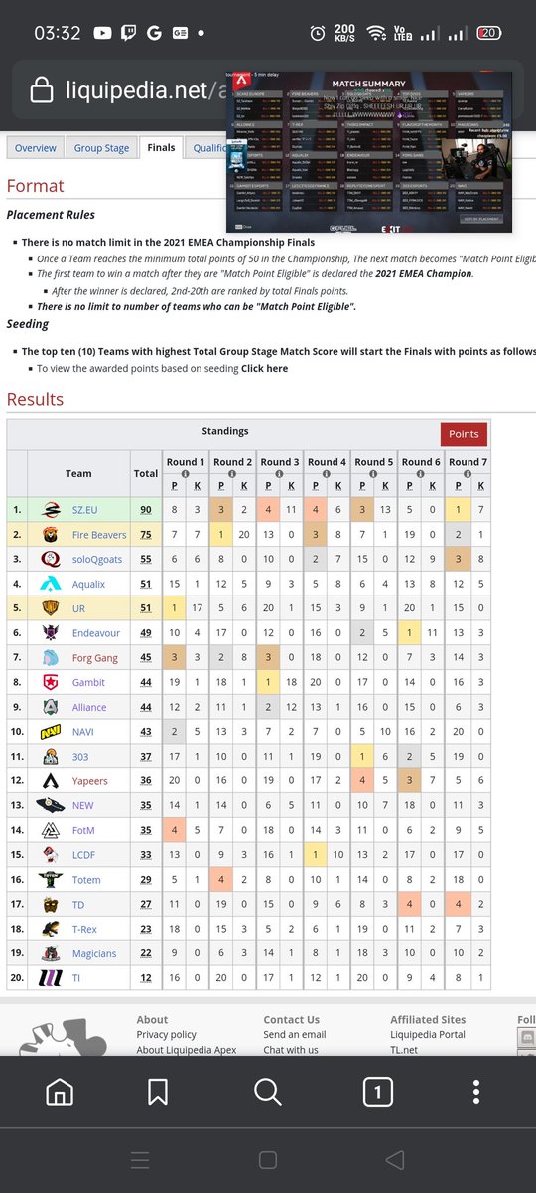Click the Round 1 info icon
This screenshot has height=1193, width=536.
pos(186,473)
